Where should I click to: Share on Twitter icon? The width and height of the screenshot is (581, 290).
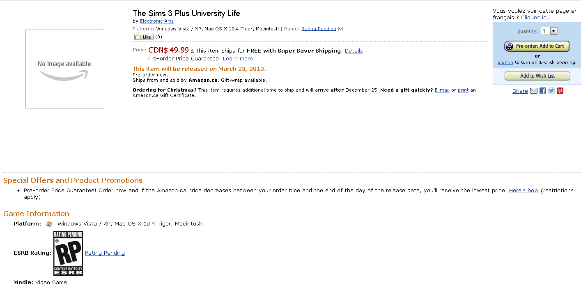(x=551, y=91)
